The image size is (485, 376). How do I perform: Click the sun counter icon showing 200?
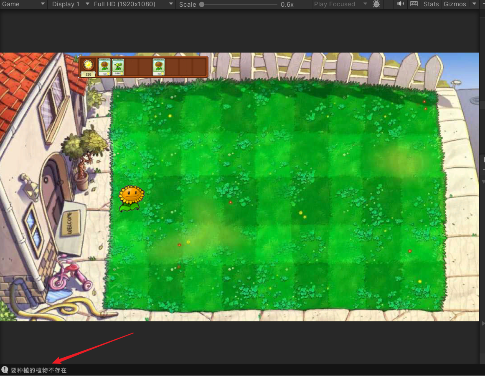[x=89, y=67]
